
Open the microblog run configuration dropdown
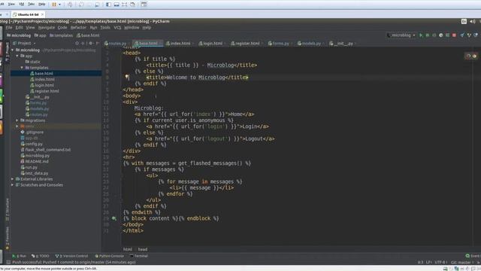pos(401,35)
